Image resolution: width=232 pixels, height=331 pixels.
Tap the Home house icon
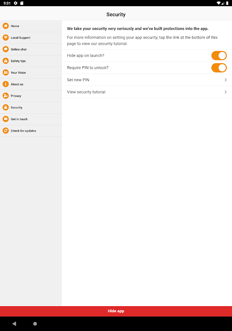pyautogui.click(x=6, y=26)
